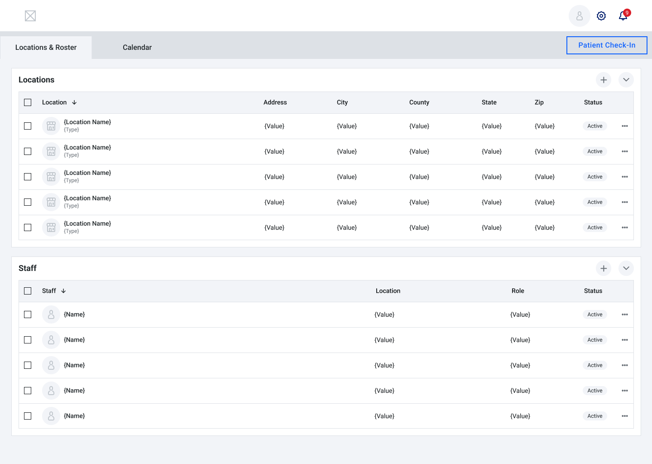Screen dimensions: 652x464
Task: Collapse the Locations section chevron
Action: (626, 80)
